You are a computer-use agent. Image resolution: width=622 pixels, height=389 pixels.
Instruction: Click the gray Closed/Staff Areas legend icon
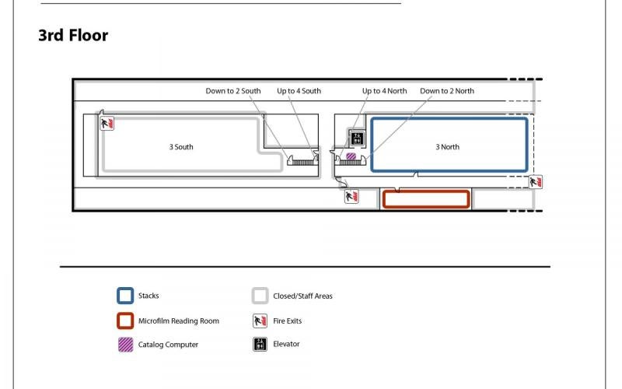[x=260, y=296]
